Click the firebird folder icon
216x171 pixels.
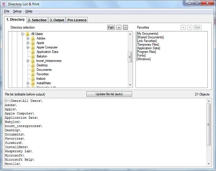pos(33,79)
